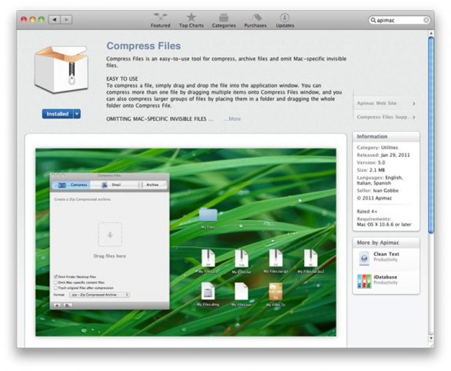This screenshot has width=451, height=371.
Task: Open the Top Charts section
Action: pos(191,20)
